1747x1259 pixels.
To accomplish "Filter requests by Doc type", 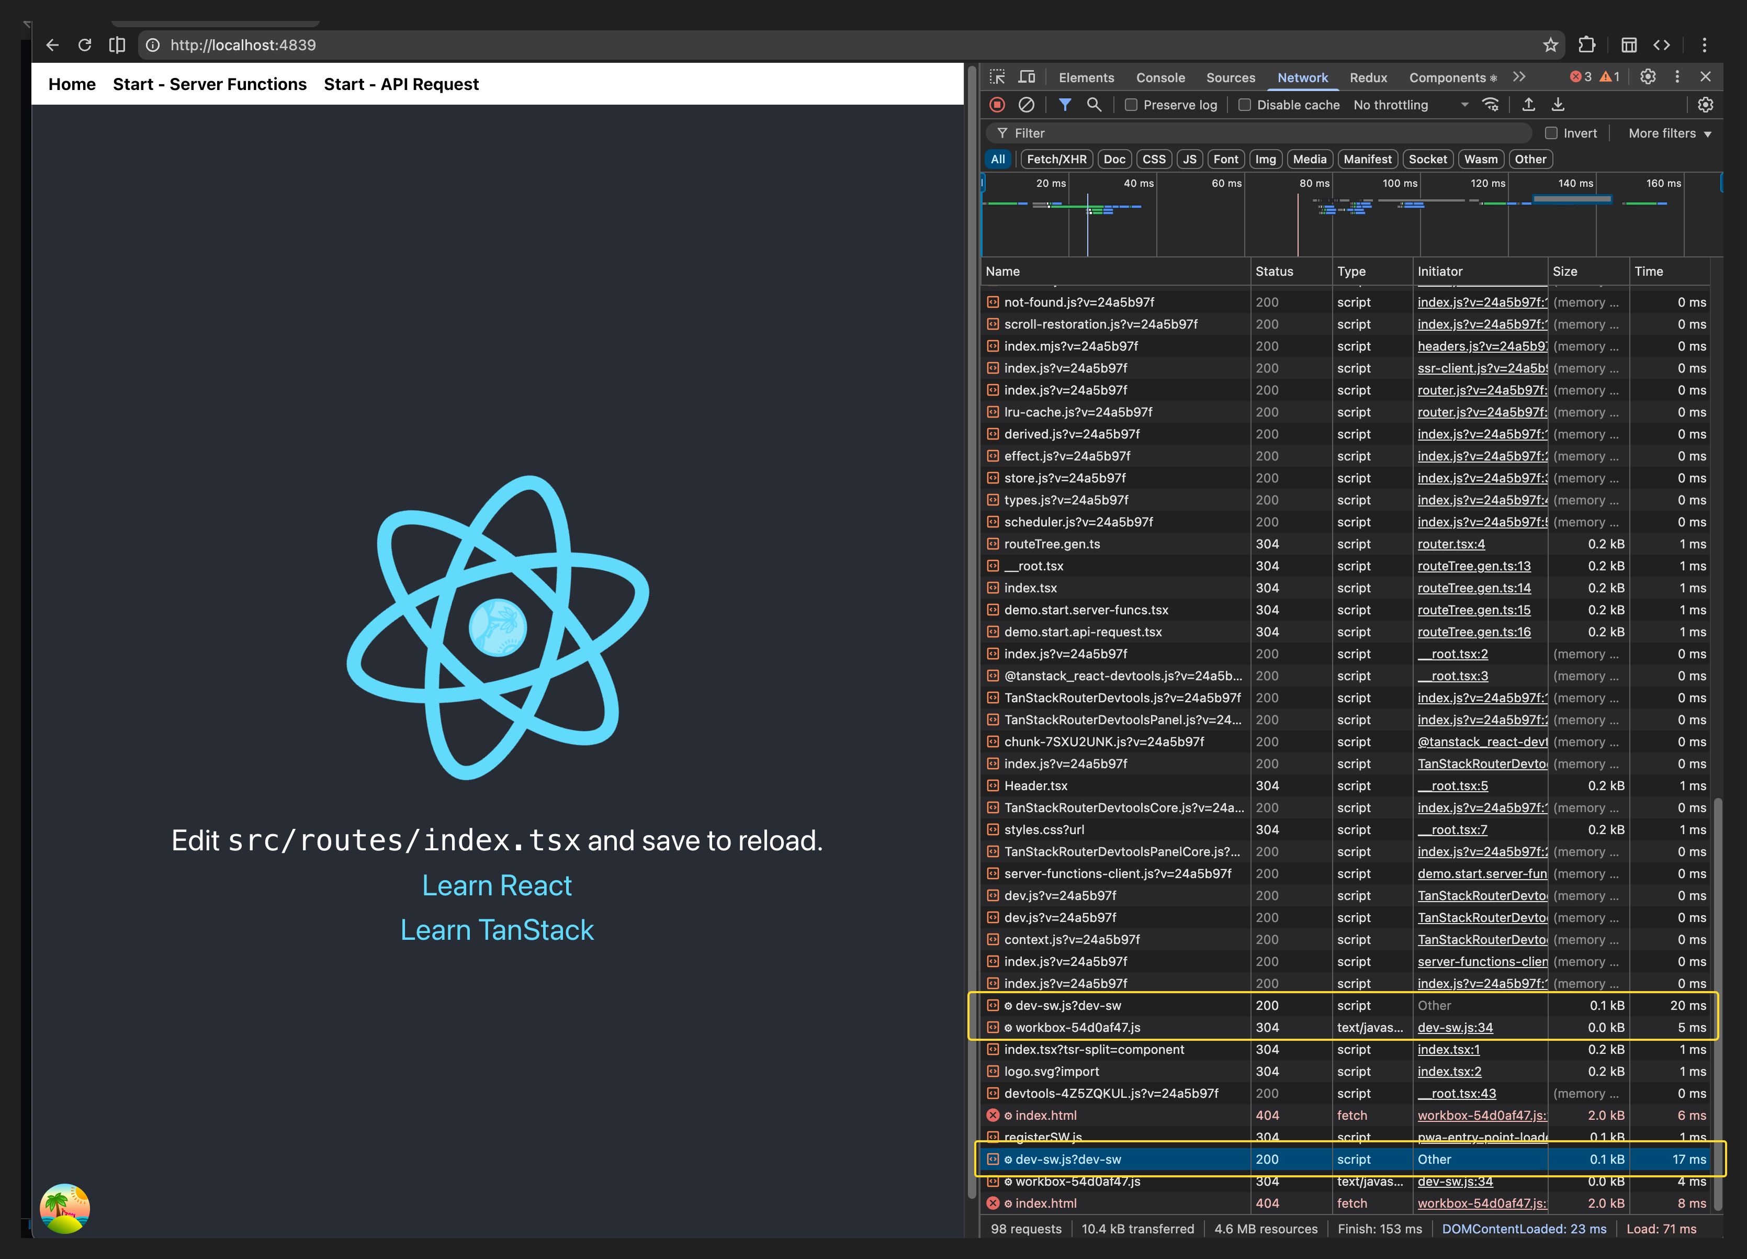I will click(x=1114, y=160).
